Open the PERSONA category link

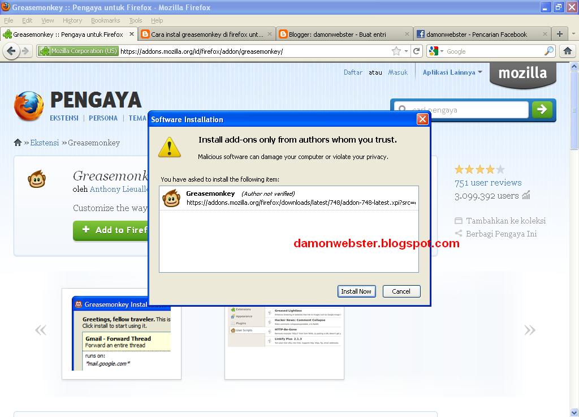point(103,118)
